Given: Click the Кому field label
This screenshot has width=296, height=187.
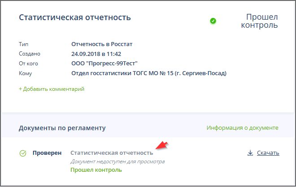Looking at the screenshot, I should click(26, 73).
